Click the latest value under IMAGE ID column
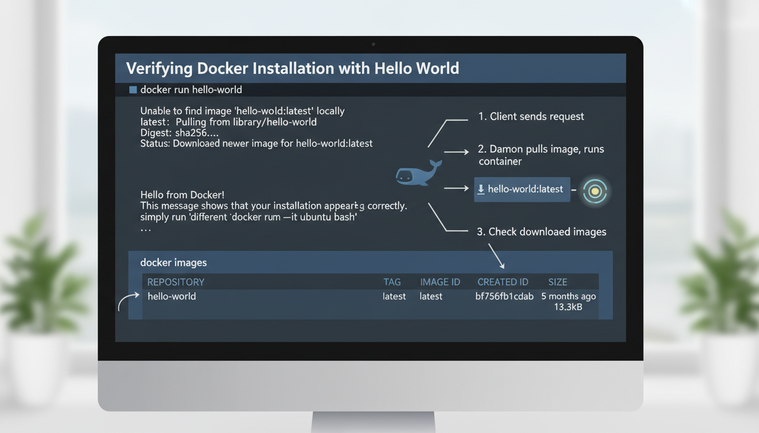The image size is (759, 433). pyautogui.click(x=431, y=297)
